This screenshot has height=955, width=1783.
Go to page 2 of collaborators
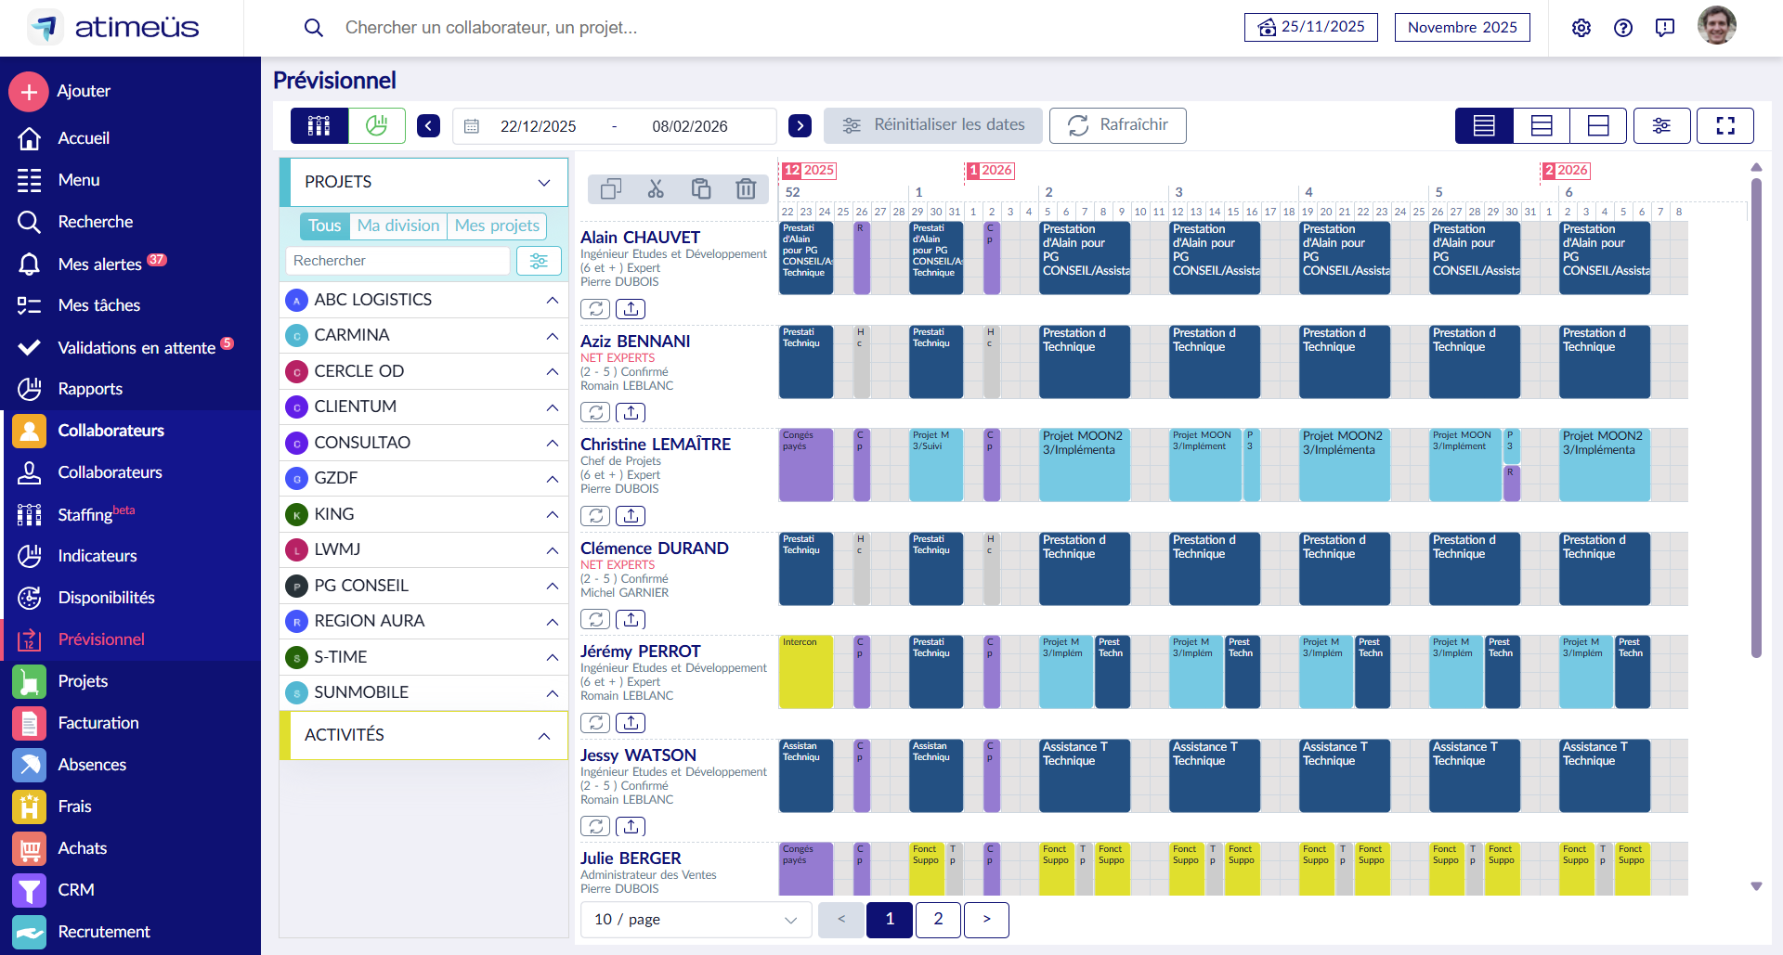click(x=938, y=920)
